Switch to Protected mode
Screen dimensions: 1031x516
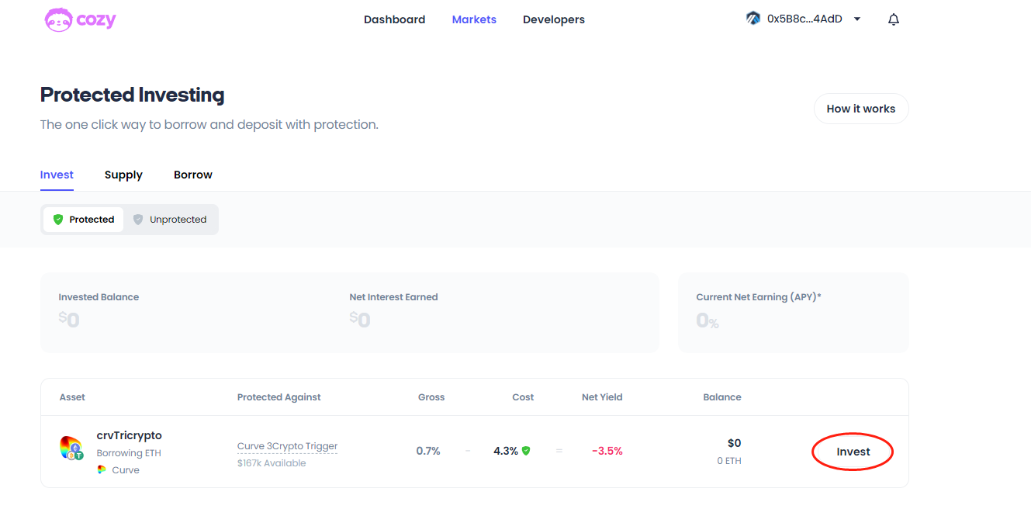[x=84, y=220]
